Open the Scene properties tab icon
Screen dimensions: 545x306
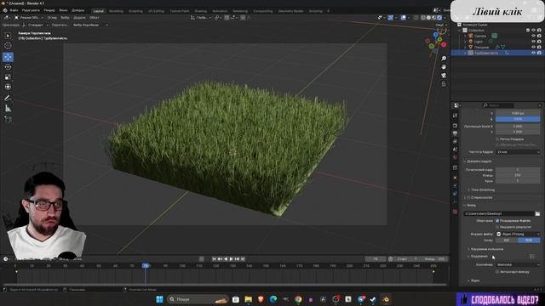(x=455, y=150)
